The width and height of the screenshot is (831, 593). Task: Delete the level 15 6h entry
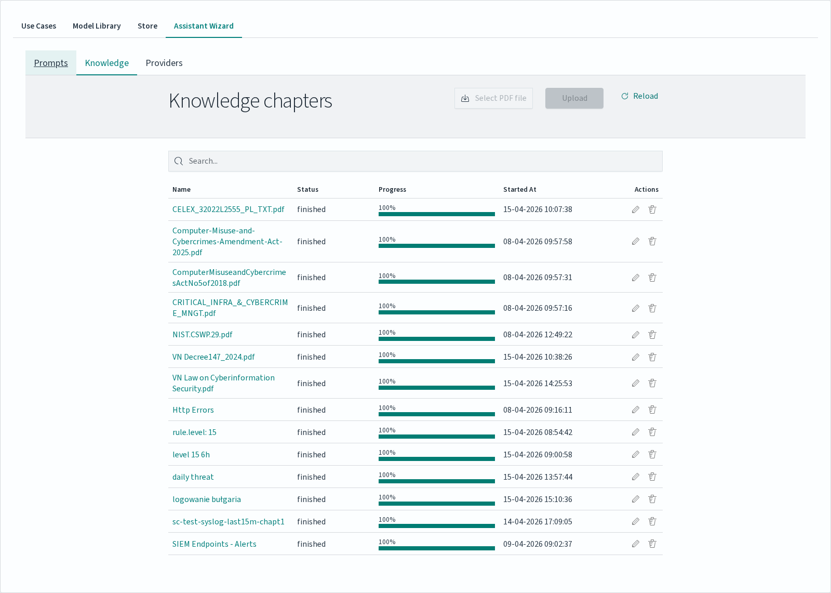[x=652, y=454]
